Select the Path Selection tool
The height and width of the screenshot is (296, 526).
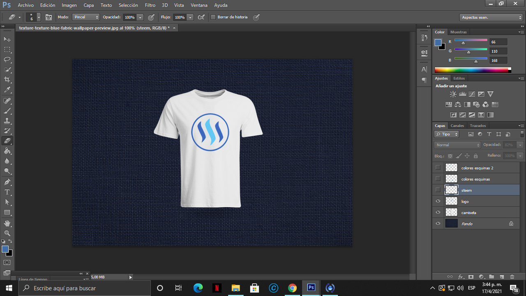(7, 202)
